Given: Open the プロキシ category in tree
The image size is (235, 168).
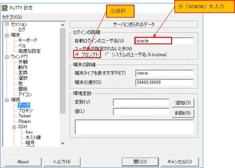Looking at the screenshot, I should 25,110.
